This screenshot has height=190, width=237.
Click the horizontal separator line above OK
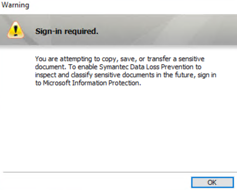tap(120, 172)
